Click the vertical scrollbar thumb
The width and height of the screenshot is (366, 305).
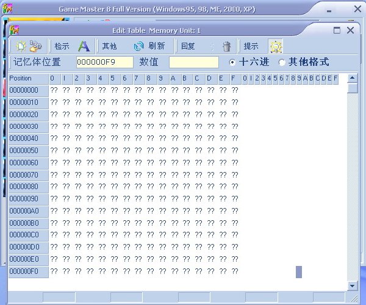[352, 88]
